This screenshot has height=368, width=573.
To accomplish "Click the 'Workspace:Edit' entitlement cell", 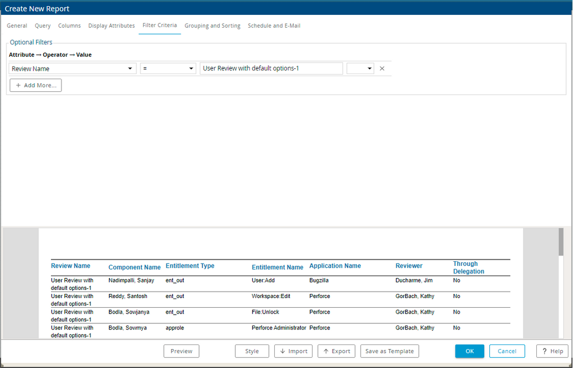I will coord(271,296).
